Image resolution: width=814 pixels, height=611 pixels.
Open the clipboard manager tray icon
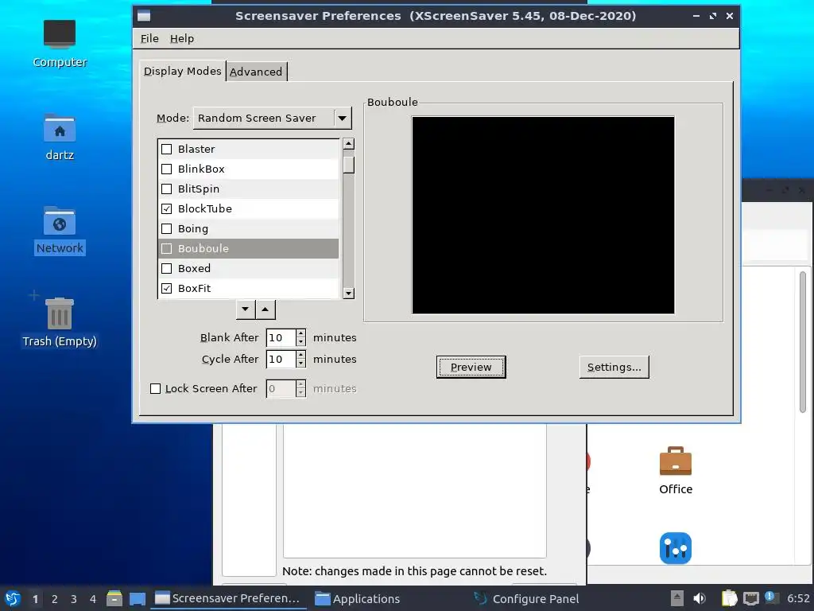coord(729,598)
